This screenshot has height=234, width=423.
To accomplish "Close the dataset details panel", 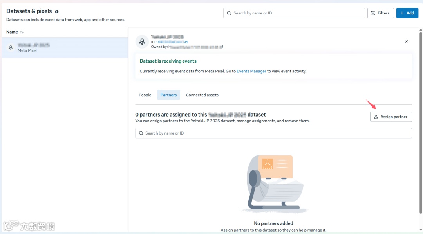I will 406,42.
